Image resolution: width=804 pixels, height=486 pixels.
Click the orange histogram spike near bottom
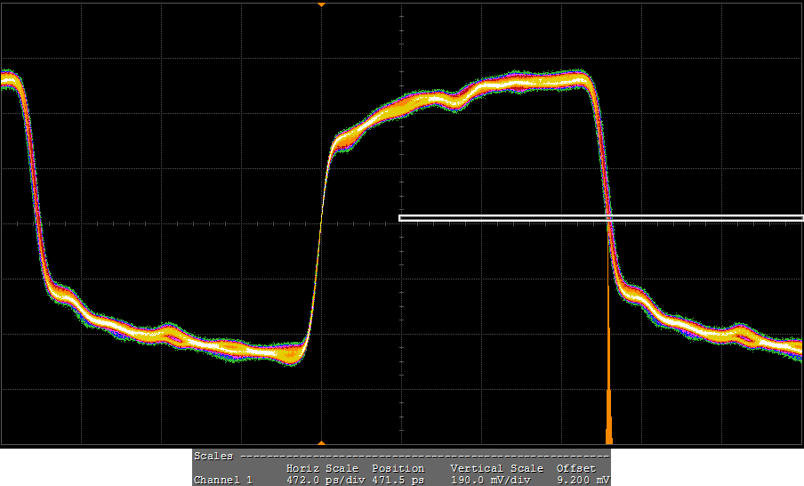[609, 418]
